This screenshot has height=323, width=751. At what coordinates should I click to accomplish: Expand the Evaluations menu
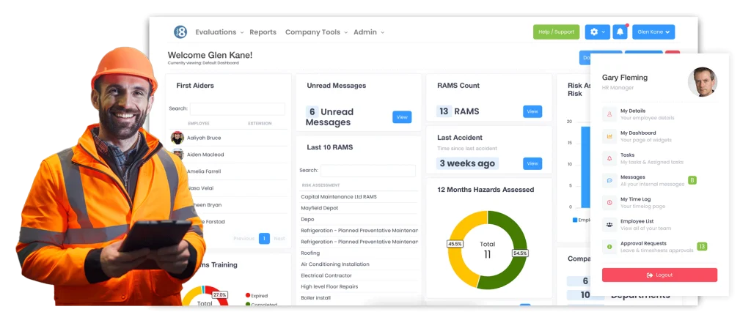tap(219, 32)
